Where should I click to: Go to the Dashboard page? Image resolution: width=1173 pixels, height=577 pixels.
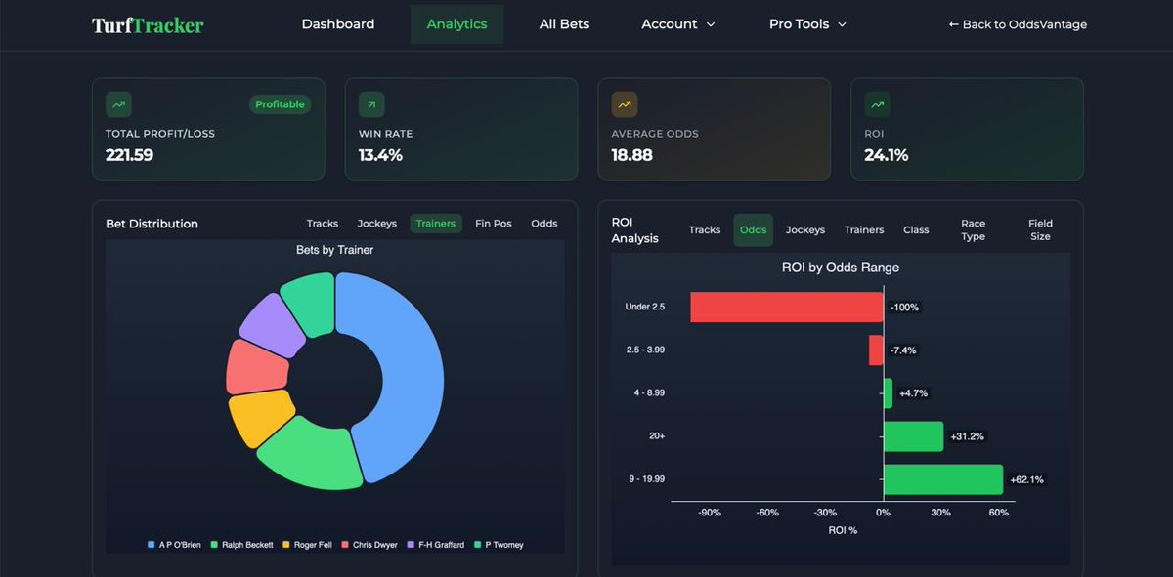click(338, 23)
